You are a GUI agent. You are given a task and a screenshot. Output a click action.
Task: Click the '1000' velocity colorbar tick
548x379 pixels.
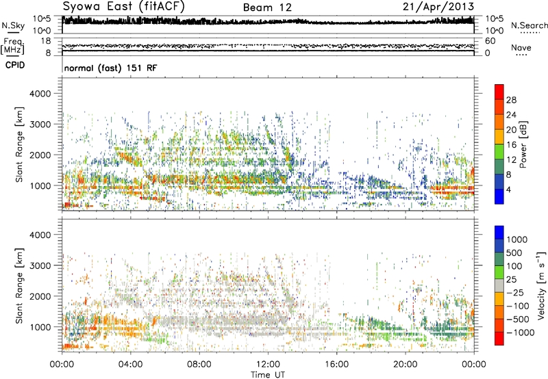point(516,239)
